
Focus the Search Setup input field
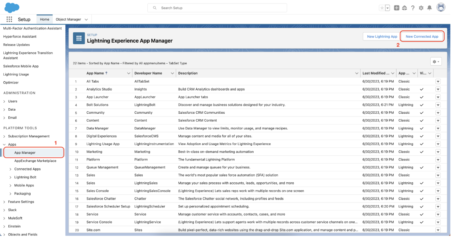217,8
